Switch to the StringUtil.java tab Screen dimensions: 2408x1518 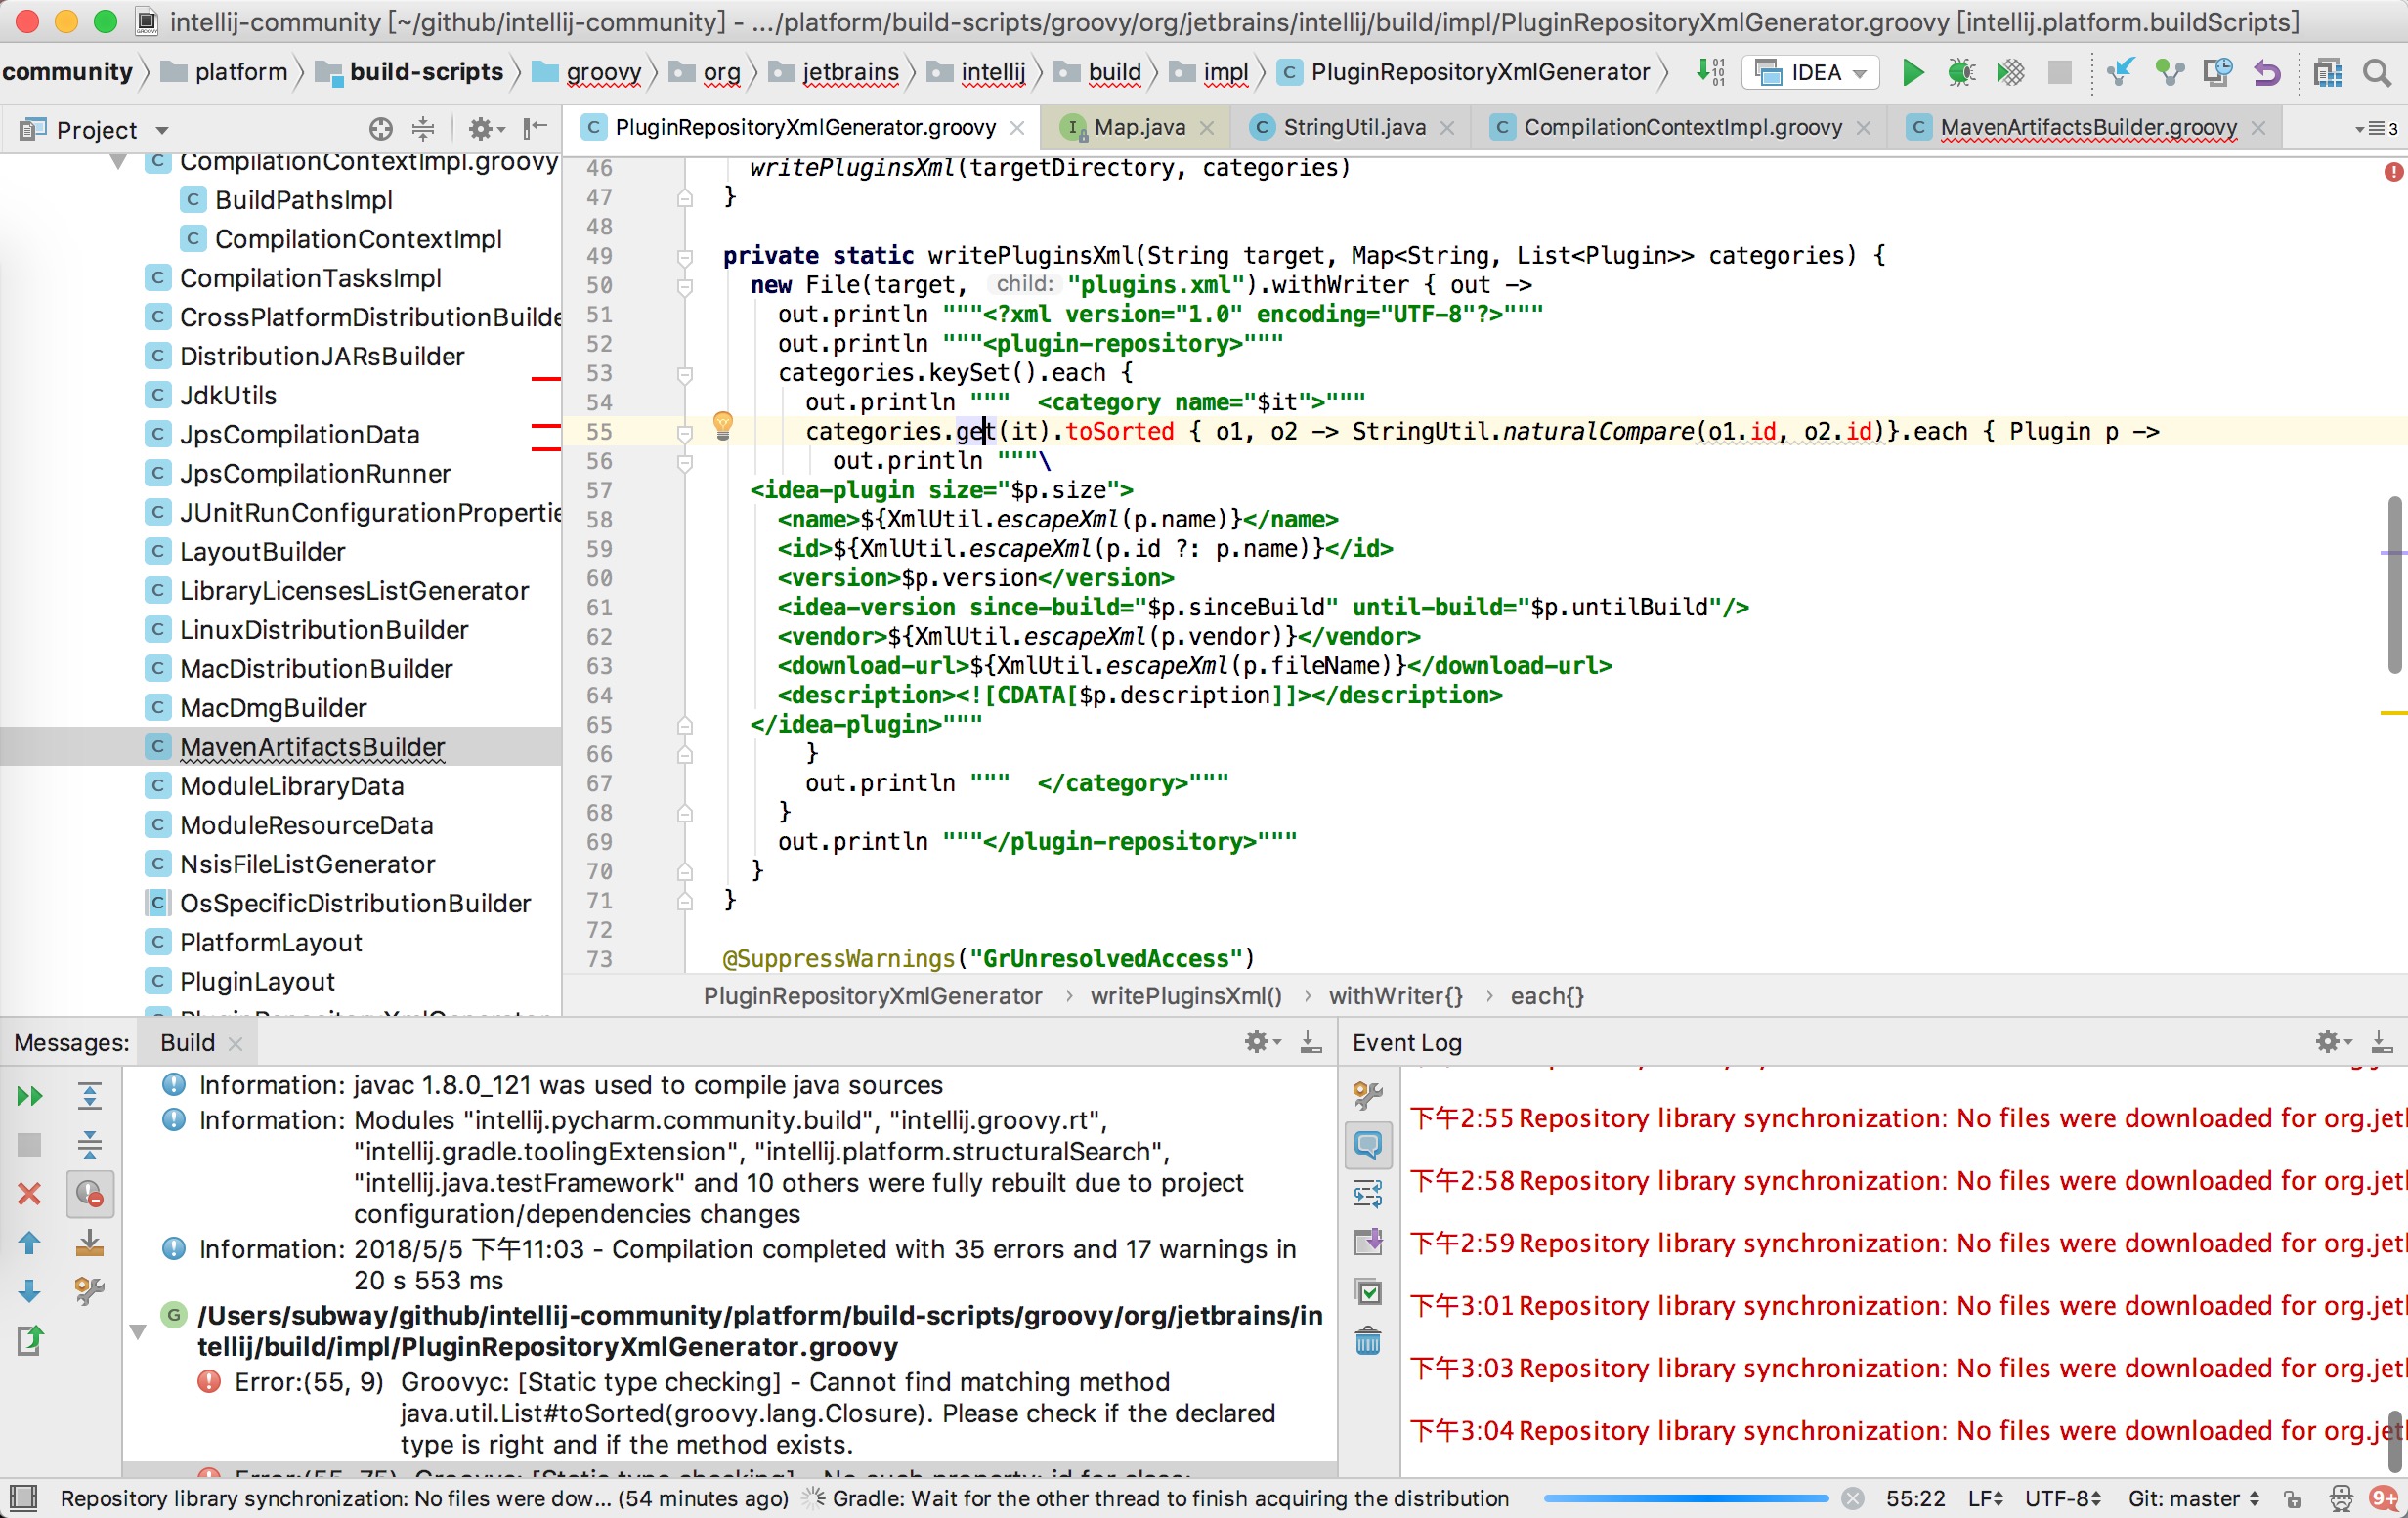click(1353, 127)
